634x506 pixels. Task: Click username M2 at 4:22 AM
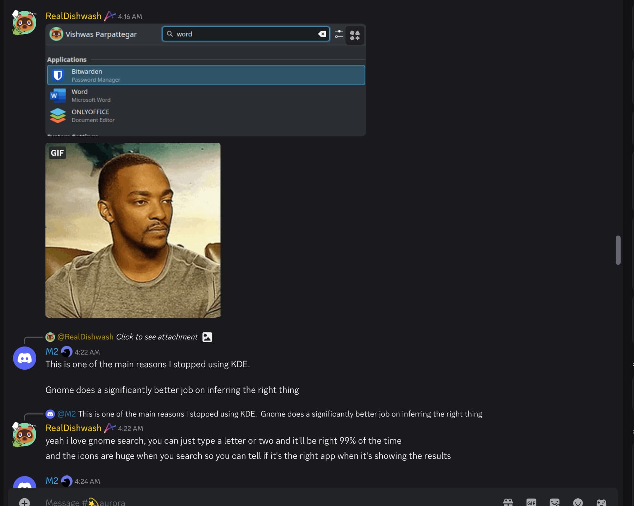pyautogui.click(x=52, y=351)
